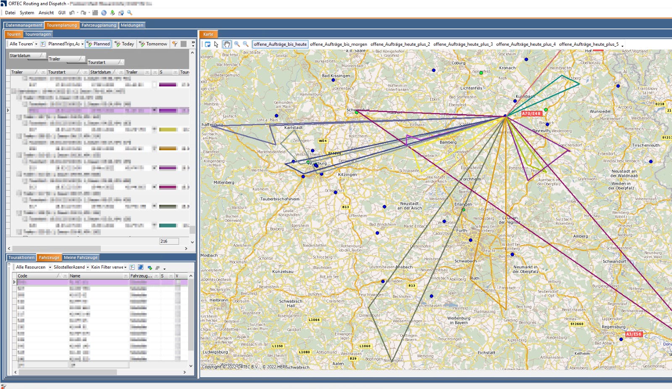Select the offene_Aufträge_bis_morgen map layer

pyautogui.click(x=338, y=44)
